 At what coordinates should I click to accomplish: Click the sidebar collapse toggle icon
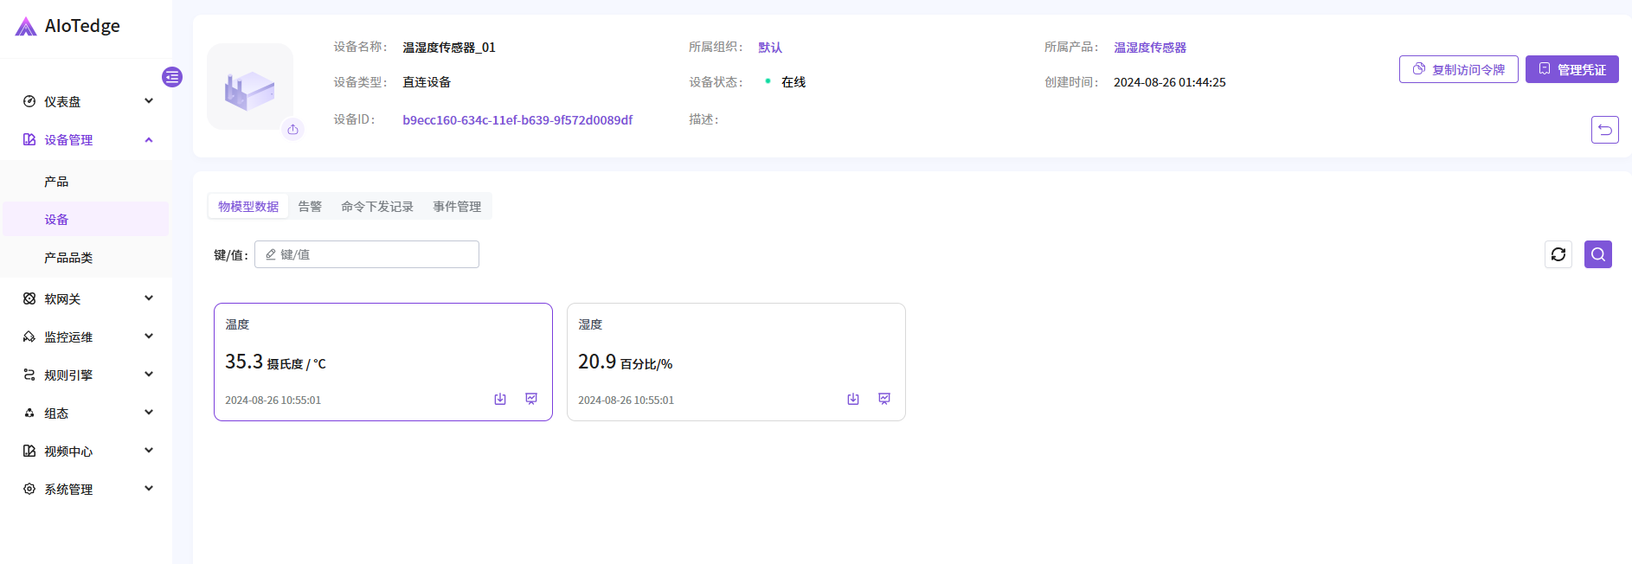point(172,77)
